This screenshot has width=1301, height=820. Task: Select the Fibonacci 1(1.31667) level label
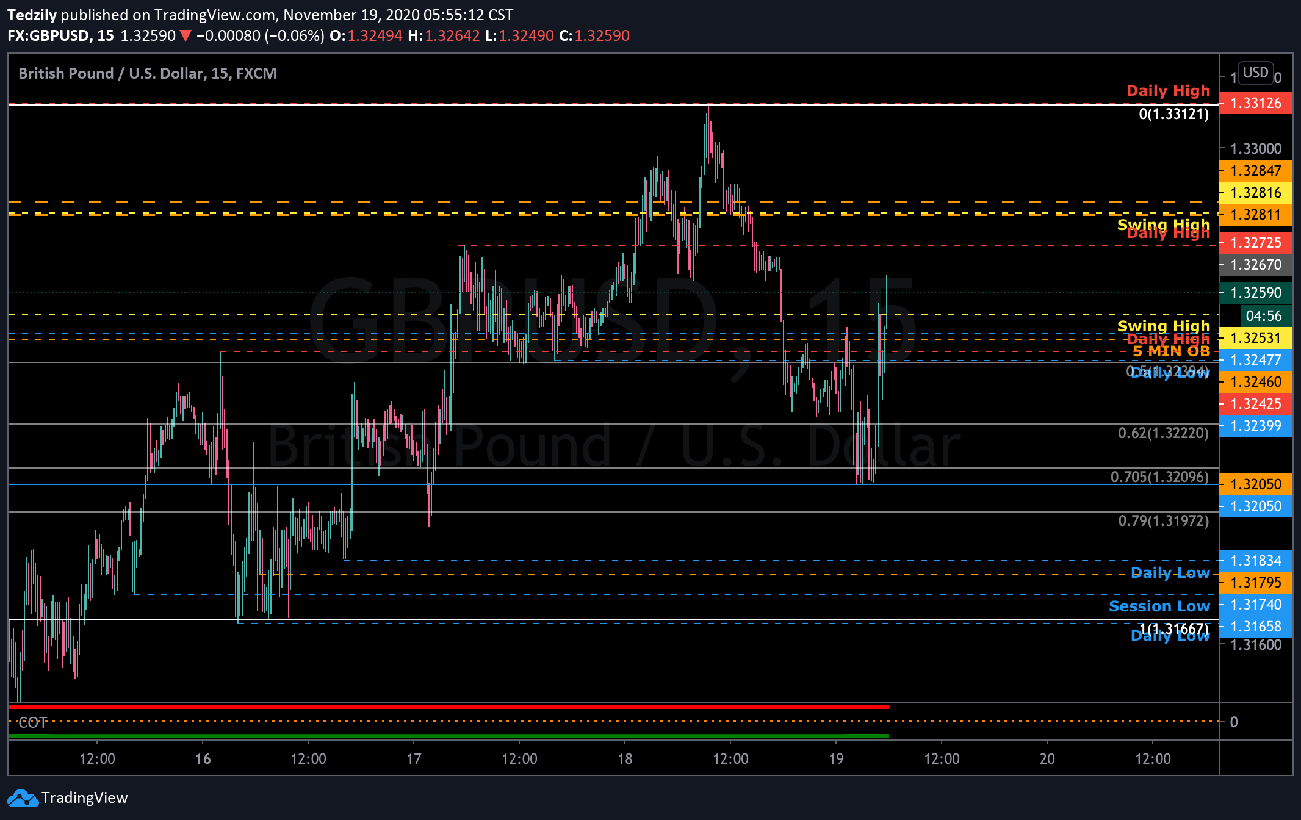coord(1173,628)
